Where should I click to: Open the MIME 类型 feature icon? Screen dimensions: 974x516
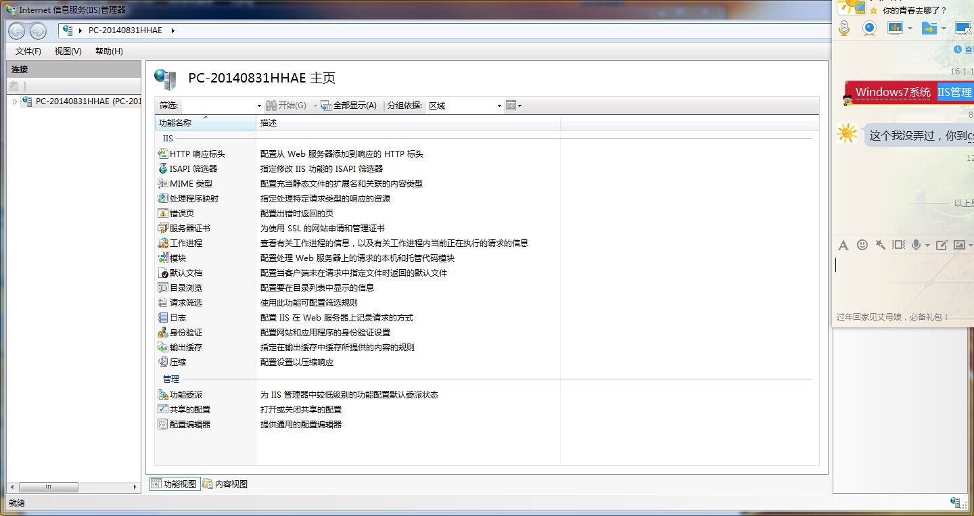click(162, 184)
